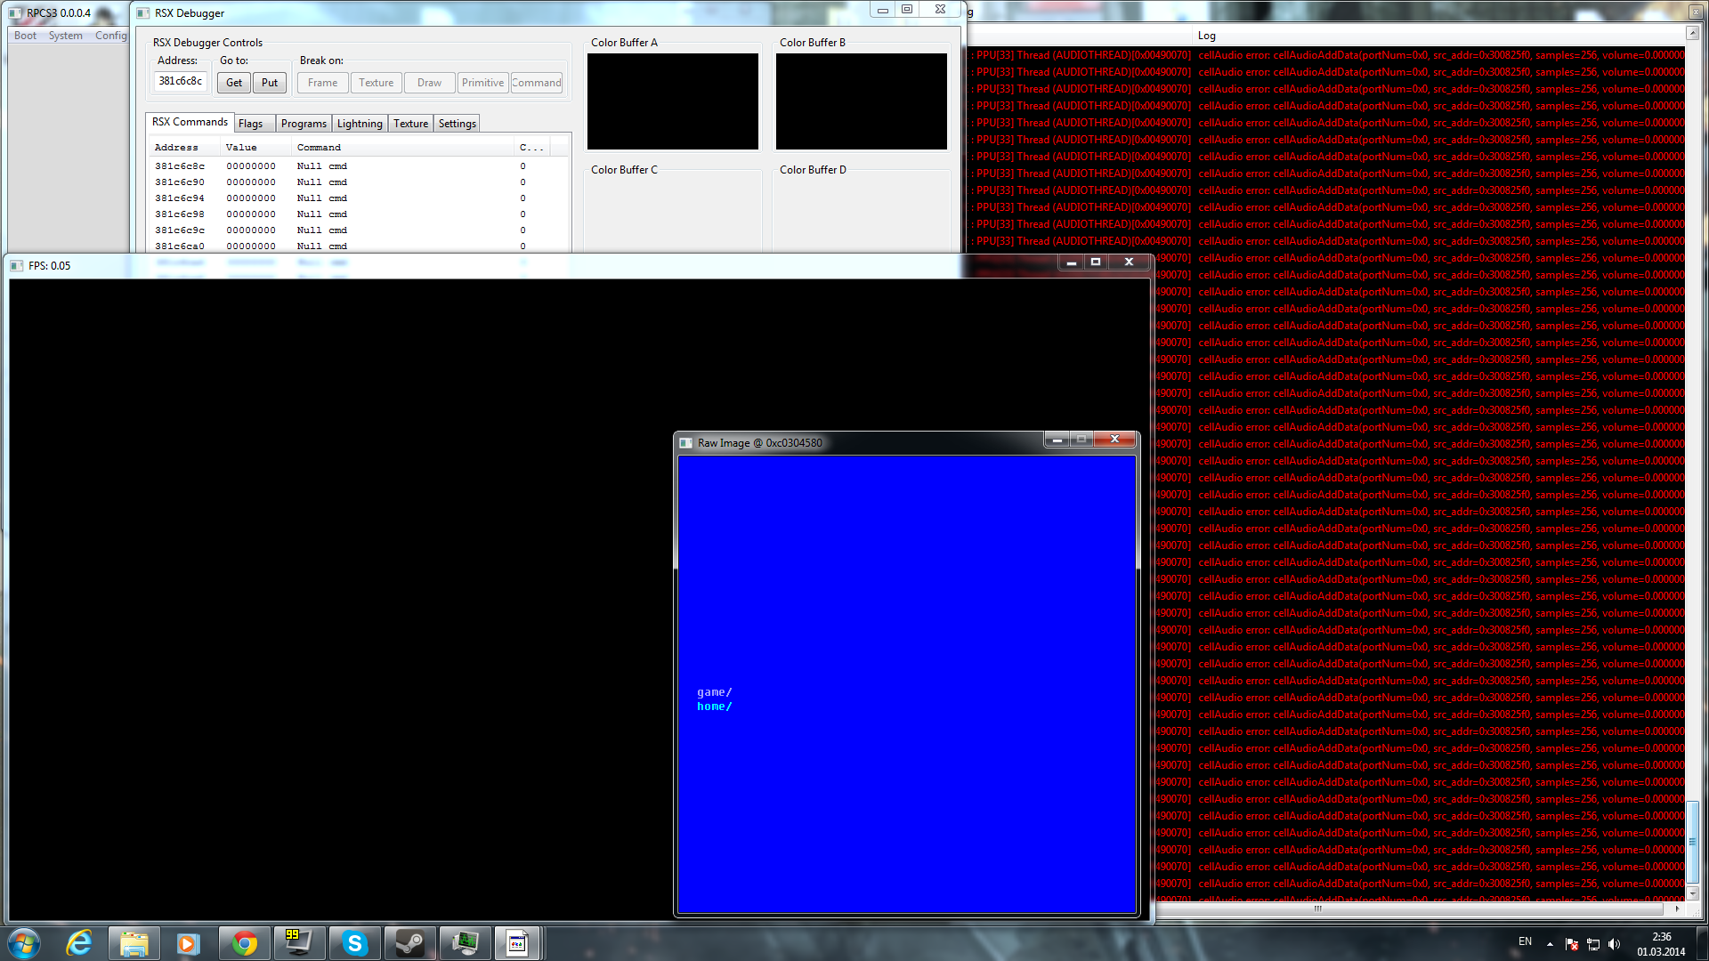Show hidden tray icons arrow
Image resolution: width=1709 pixels, height=961 pixels.
pyautogui.click(x=1550, y=944)
